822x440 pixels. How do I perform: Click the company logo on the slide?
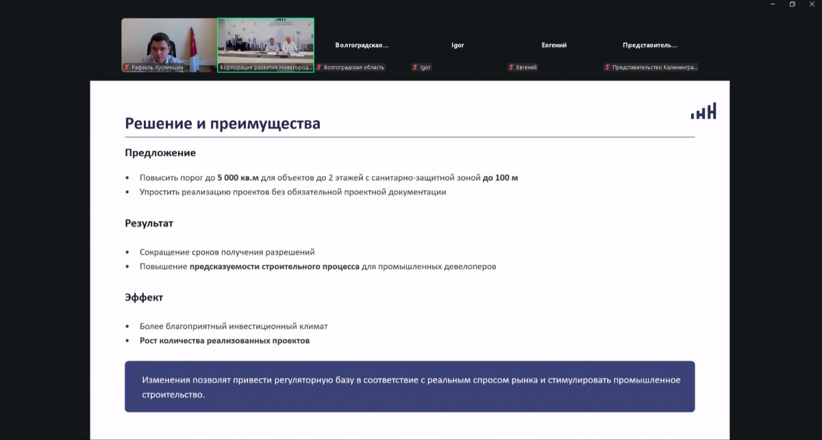click(703, 111)
